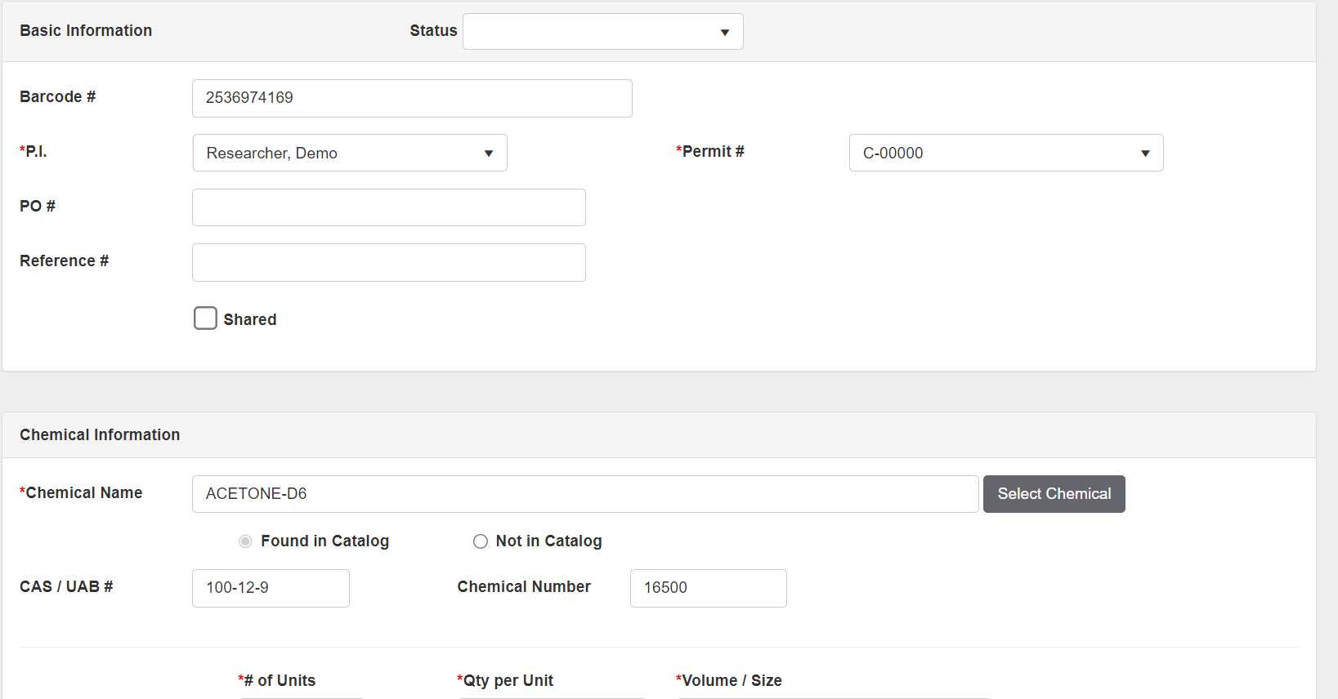1338x699 pixels.
Task: Focus the PO # text field
Action: (388, 207)
